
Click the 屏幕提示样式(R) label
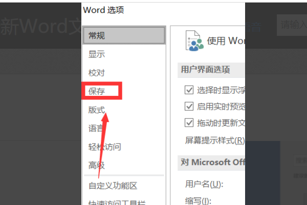point(215,140)
